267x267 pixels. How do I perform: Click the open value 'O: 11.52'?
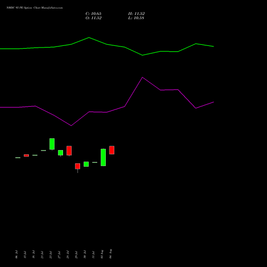(93, 18)
